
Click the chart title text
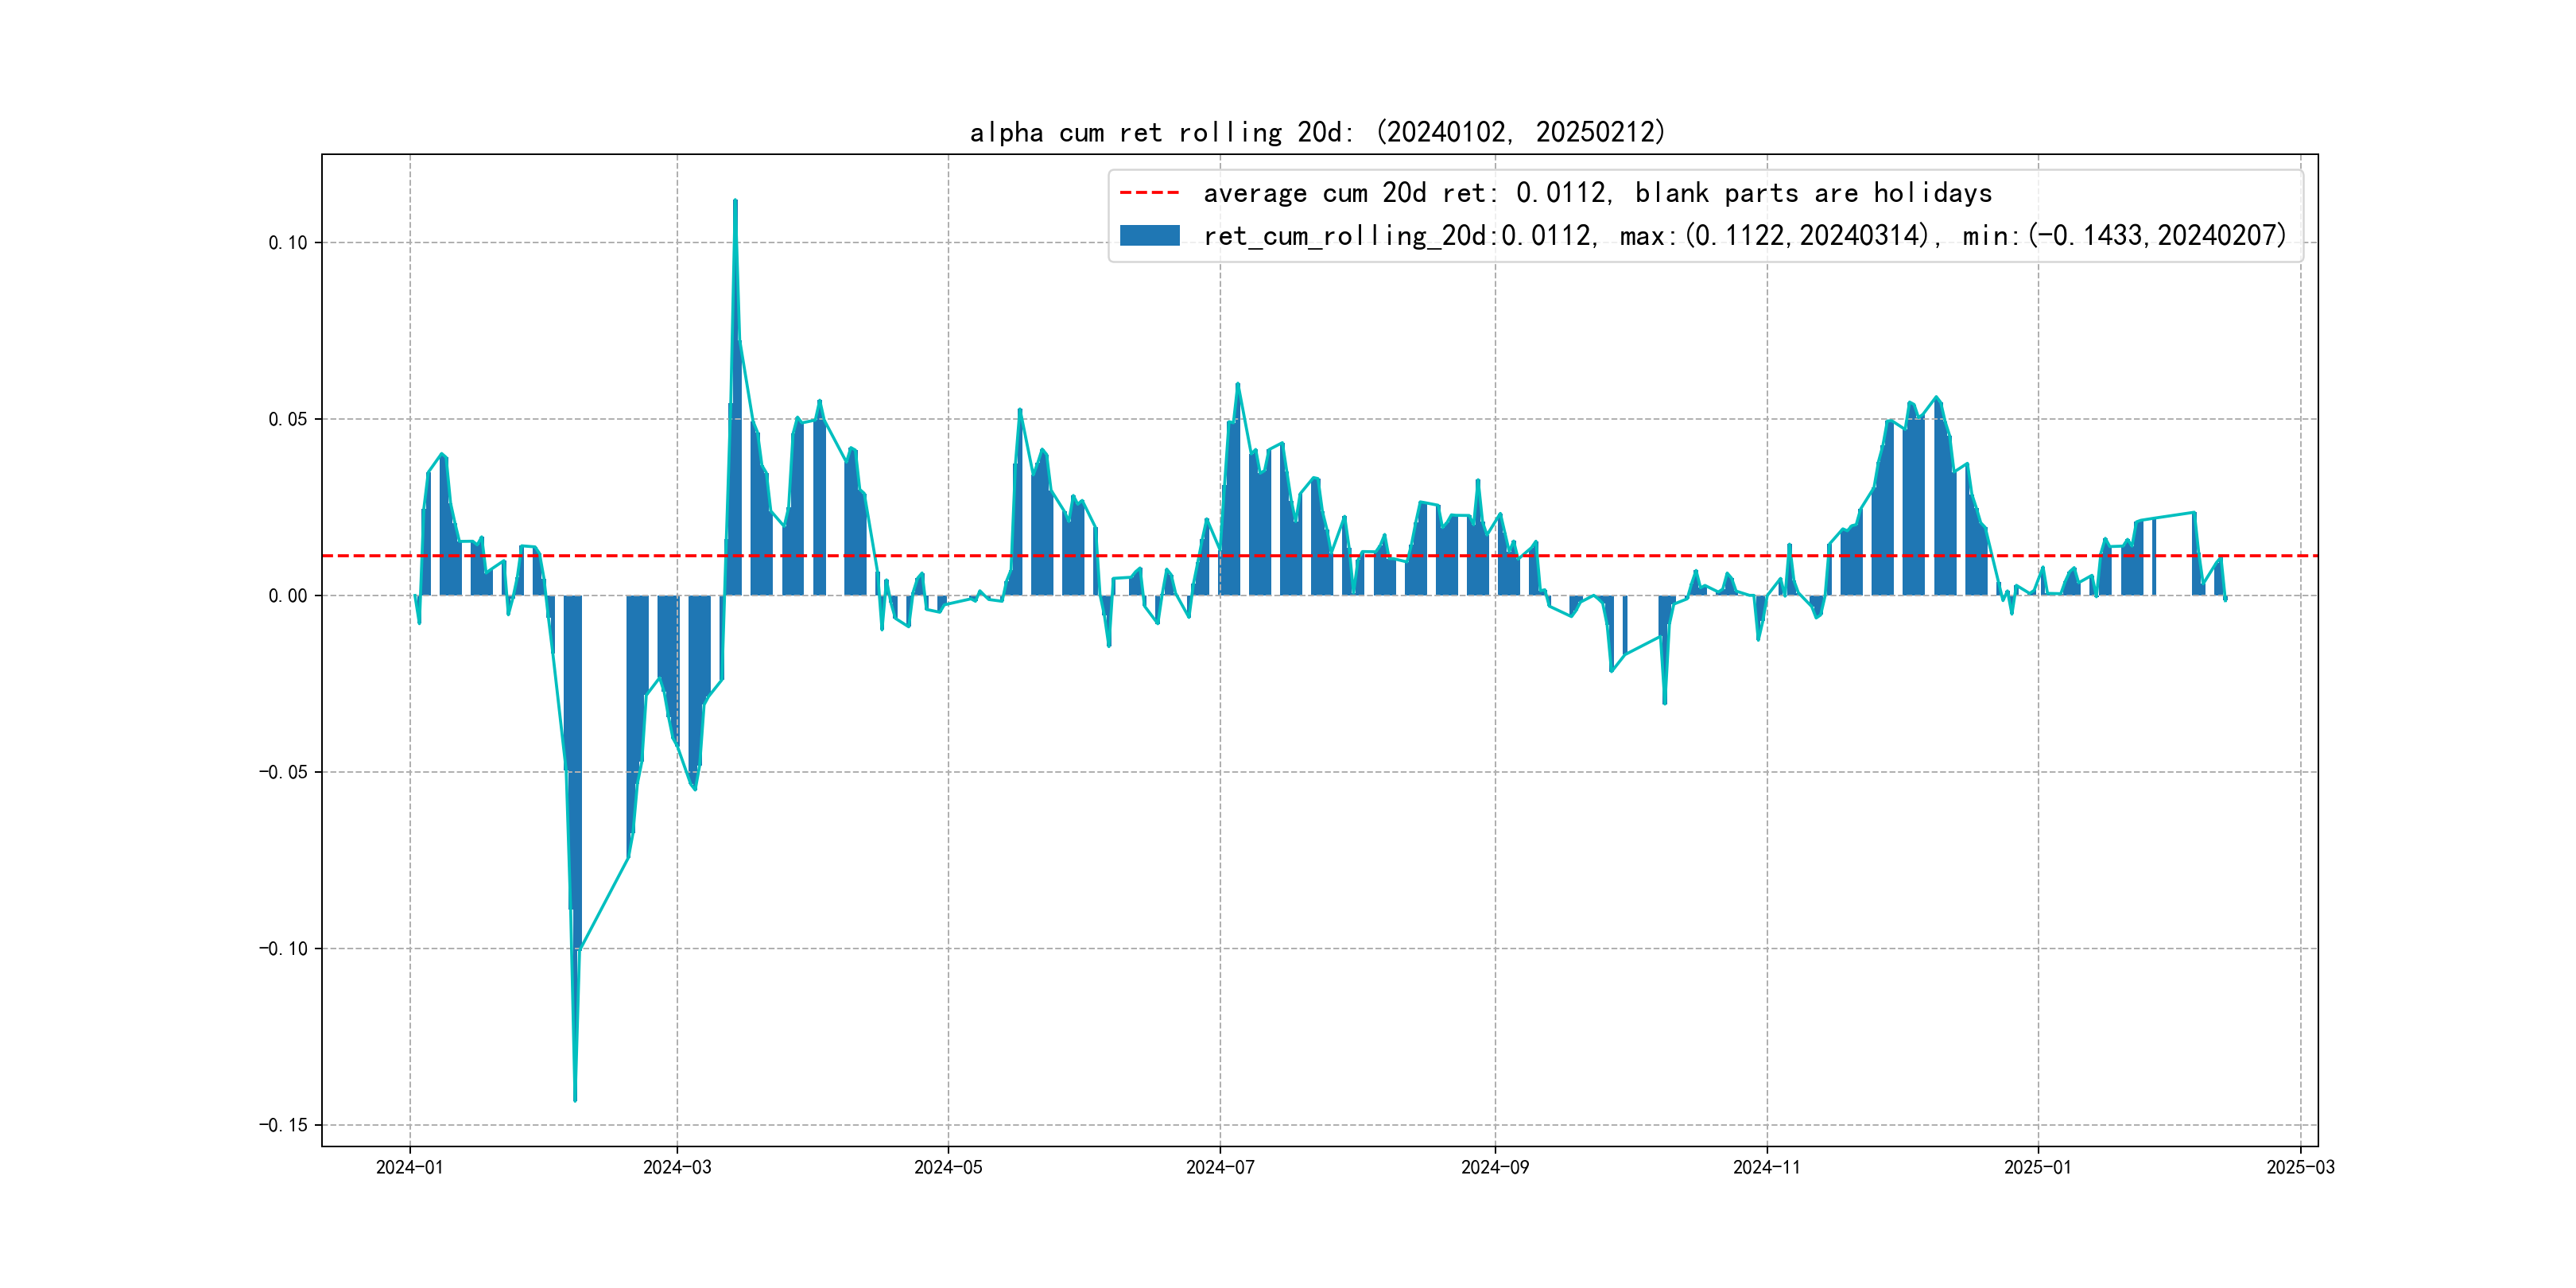pos(1317,132)
